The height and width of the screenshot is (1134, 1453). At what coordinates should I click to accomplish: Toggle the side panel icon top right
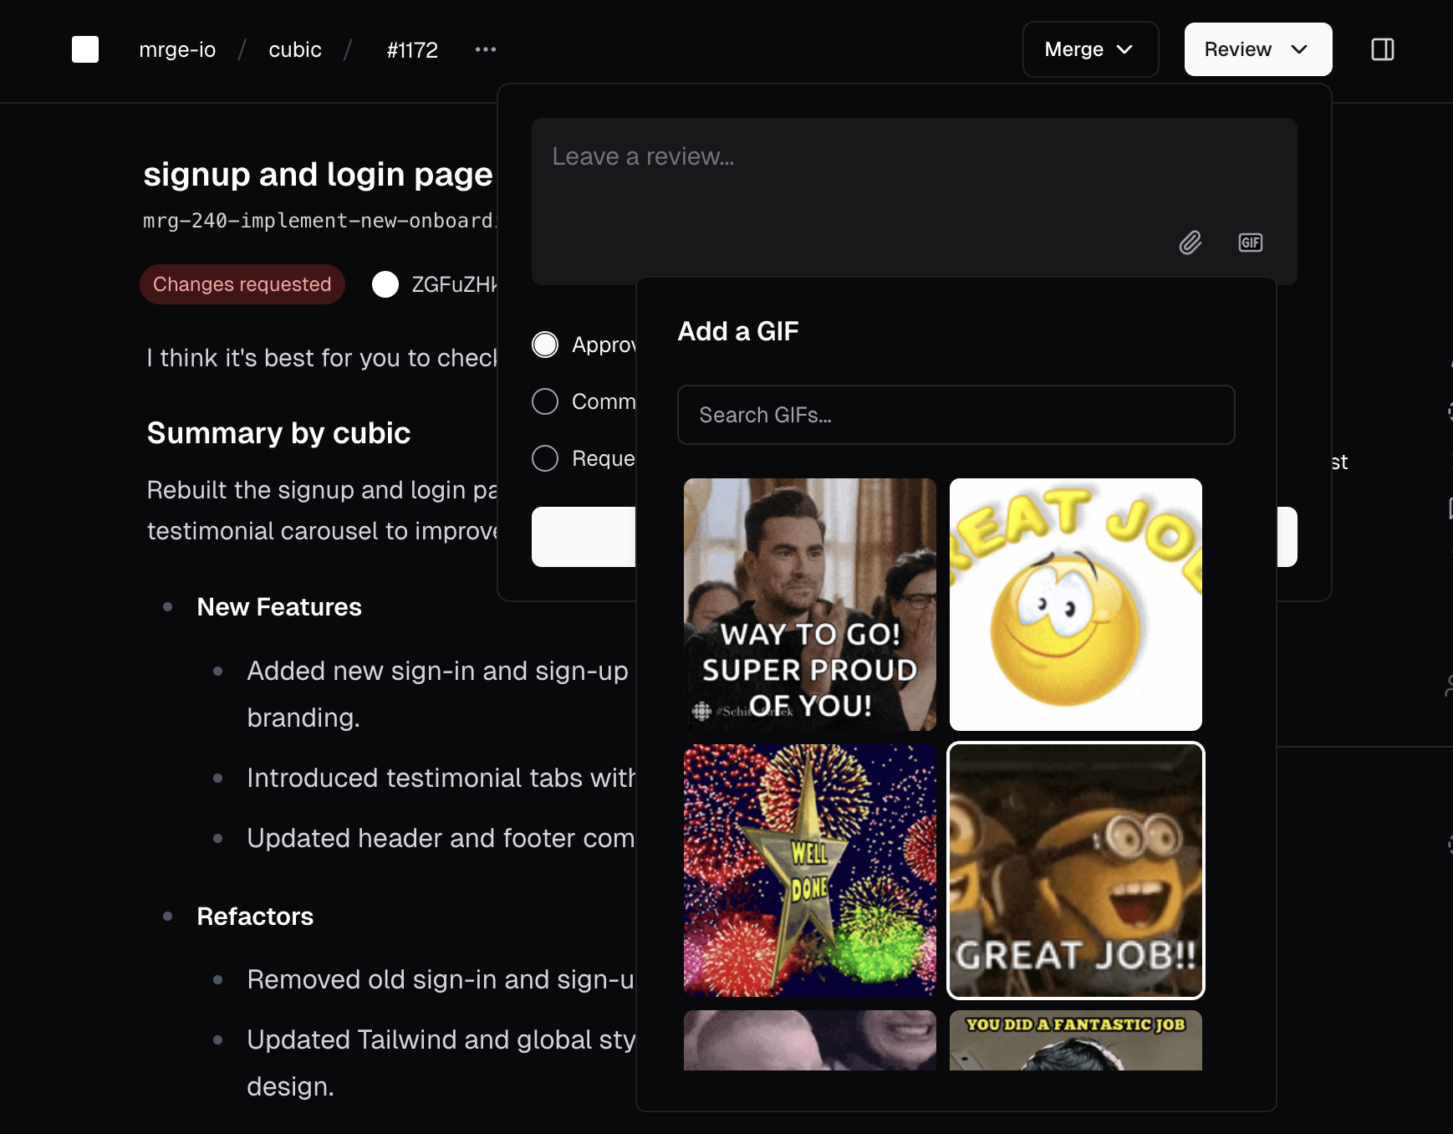[1383, 49]
